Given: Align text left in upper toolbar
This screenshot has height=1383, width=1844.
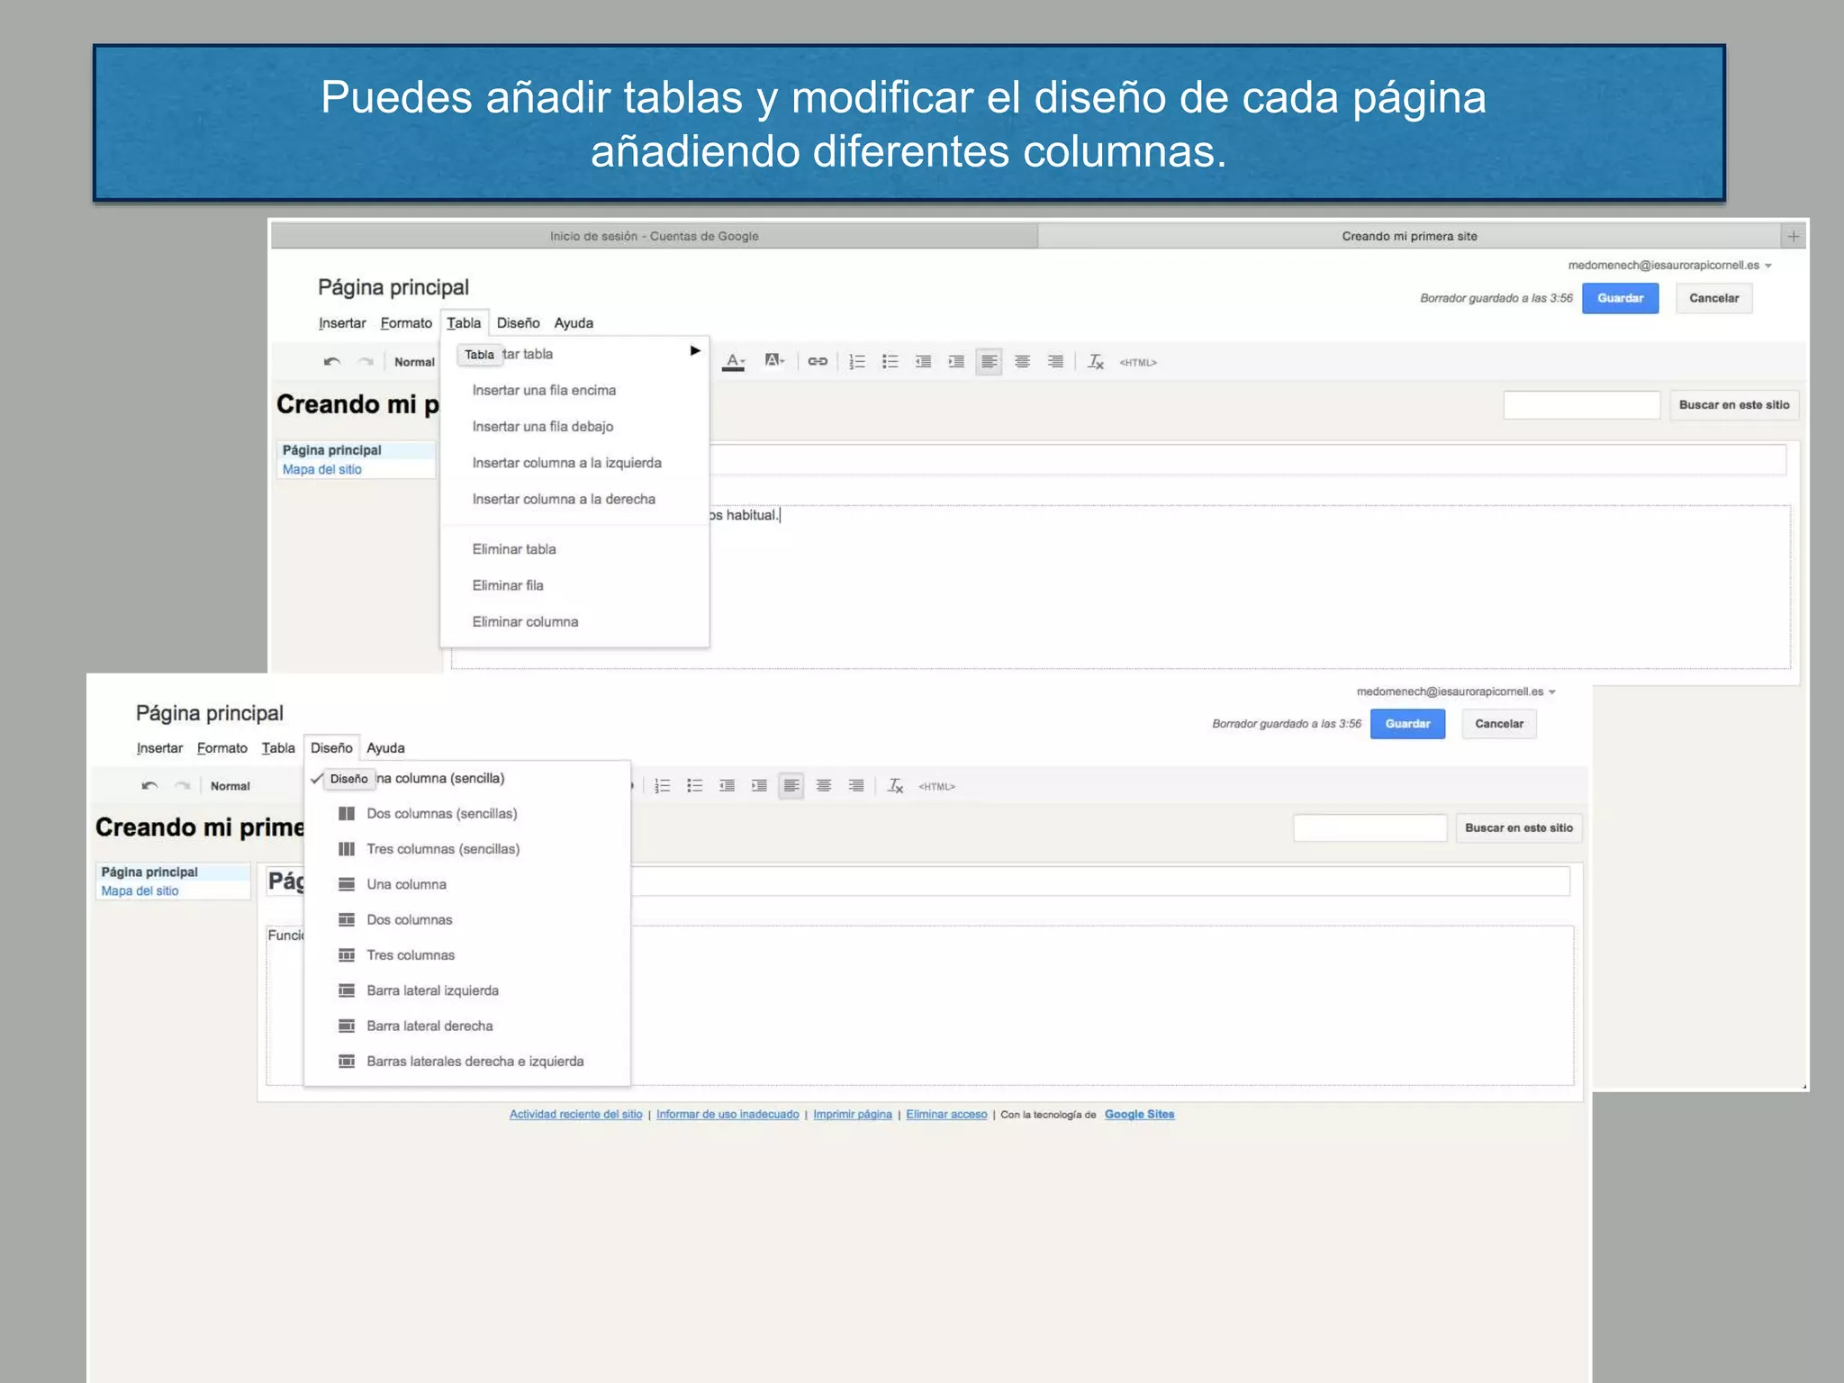Looking at the screenshot, I should (989, 362).
